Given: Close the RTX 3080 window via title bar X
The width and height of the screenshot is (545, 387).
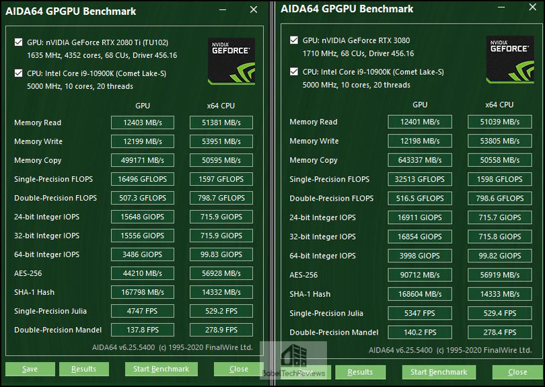Looking at the screenshot, I should tap(532, 7).
